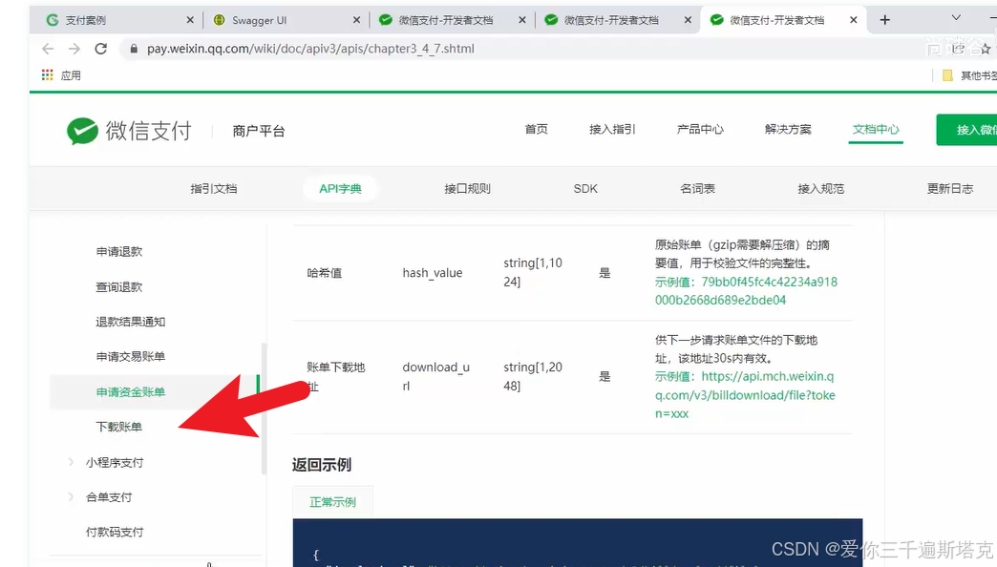
Task: Open 申请资金账单 in sidebar
Action: (x=130, y=392)
